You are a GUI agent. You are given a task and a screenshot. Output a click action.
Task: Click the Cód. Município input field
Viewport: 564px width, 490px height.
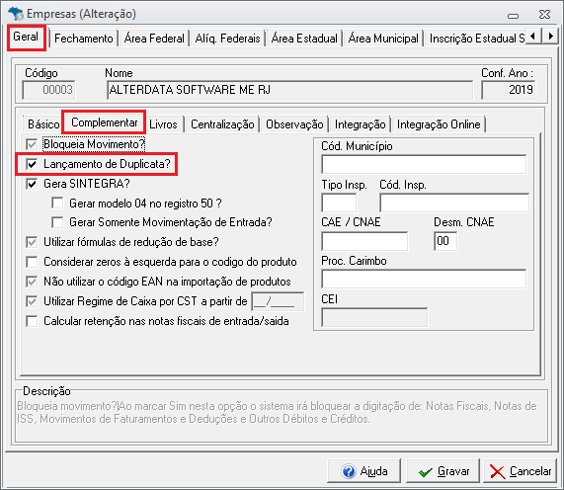[424, 164]
